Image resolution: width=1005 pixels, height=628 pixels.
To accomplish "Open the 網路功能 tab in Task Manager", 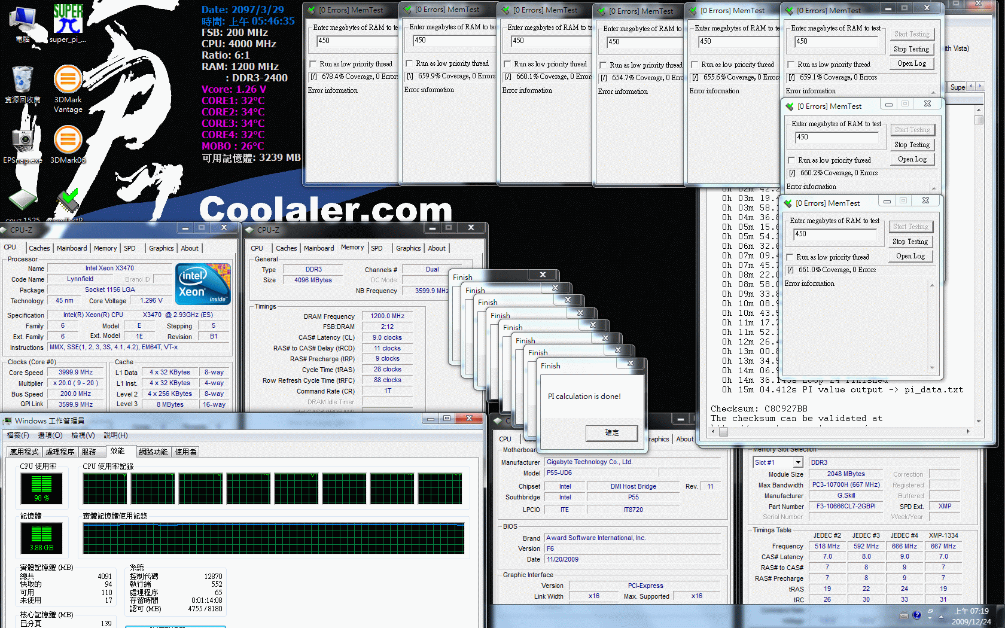I will pos(153,452).
